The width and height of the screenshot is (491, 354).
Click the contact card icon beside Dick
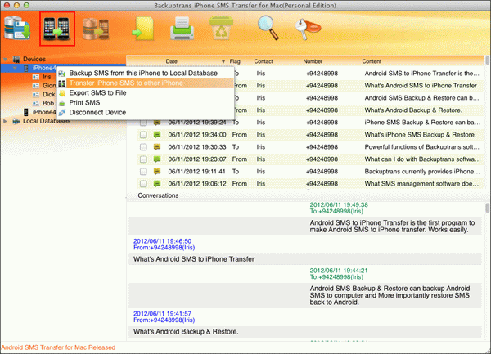tap(36, 95)
